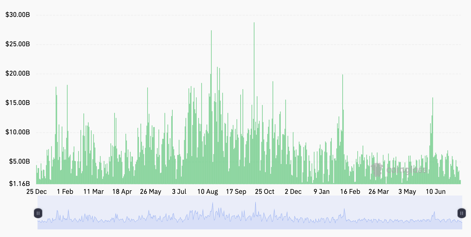The width and height of the screenshot is (471, 237).
Task: Click the 9 Jan x-axis date
Action: coord(322,192)
